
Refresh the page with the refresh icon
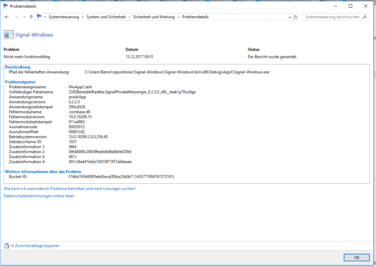tap(295, 17)
